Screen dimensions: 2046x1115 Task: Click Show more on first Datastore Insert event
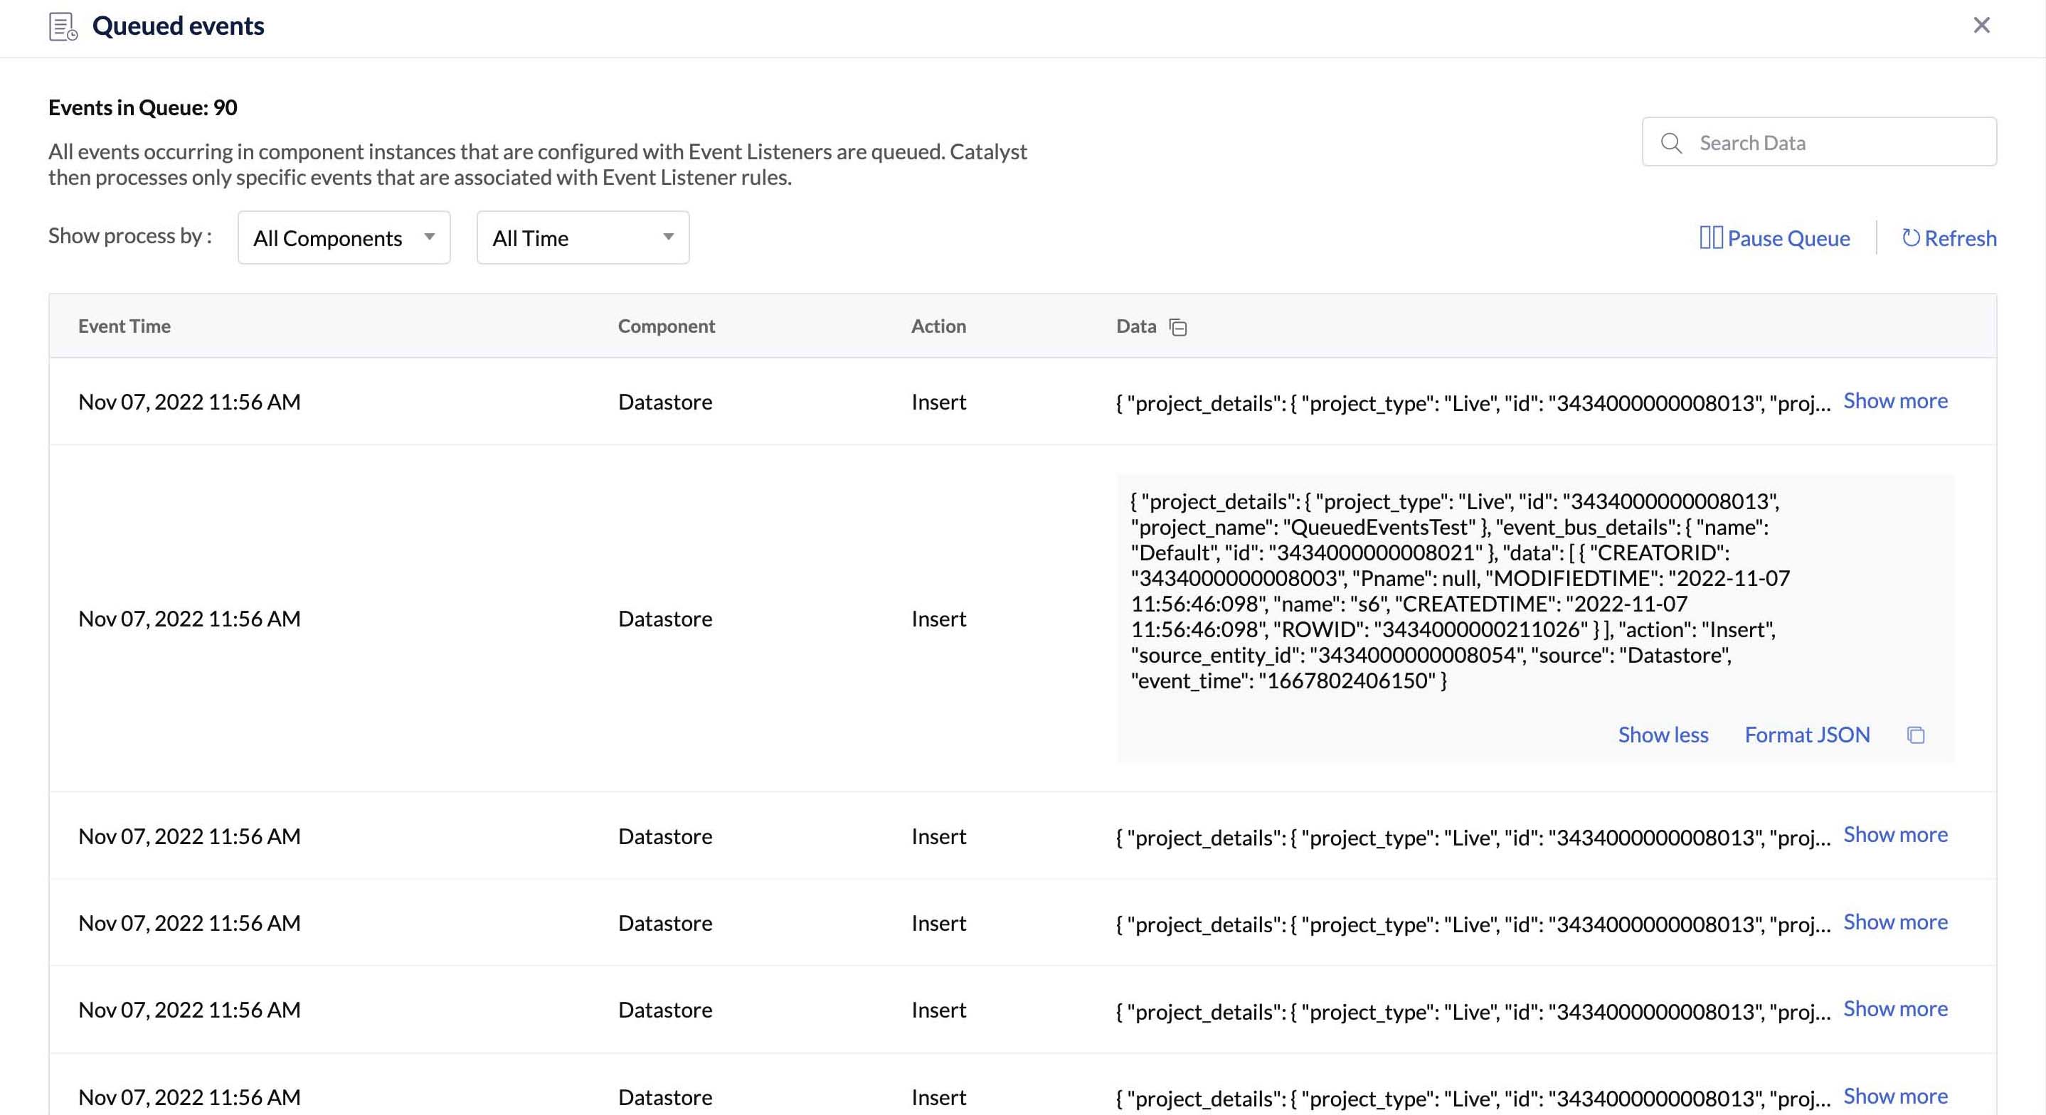(x=1897, y=400)
